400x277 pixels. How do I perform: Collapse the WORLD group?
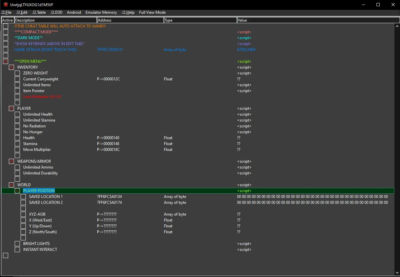[11, 185]
